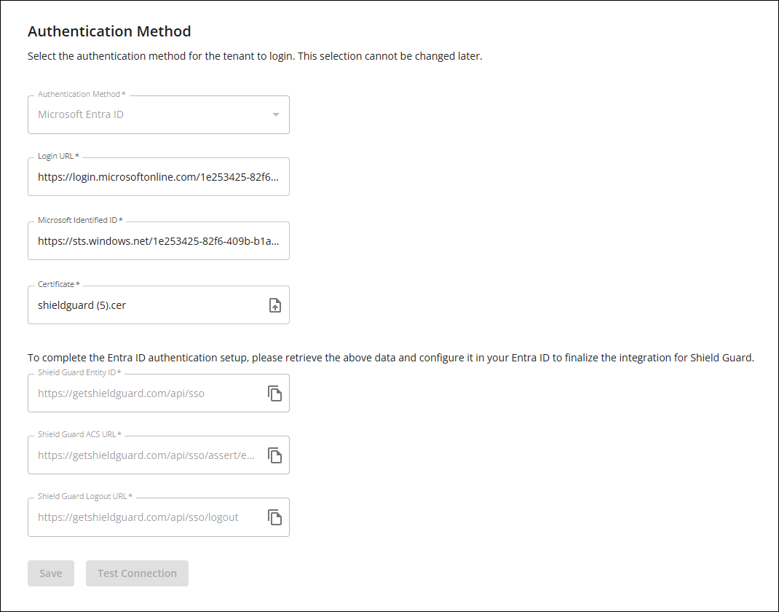Expand the Authentication Method dropdown arrow
Image resolution: width=779 pixels, height=612 pixels.
click(x=275, y=115)
